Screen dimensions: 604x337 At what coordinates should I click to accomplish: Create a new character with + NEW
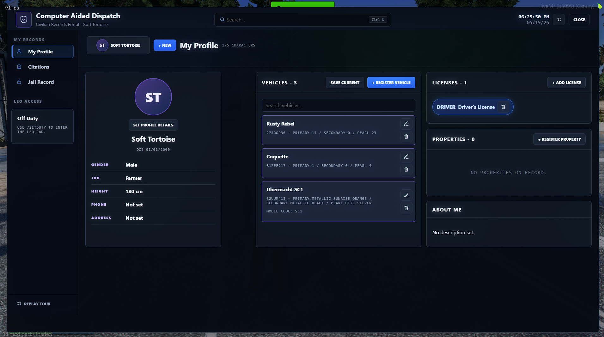[165, 45]
